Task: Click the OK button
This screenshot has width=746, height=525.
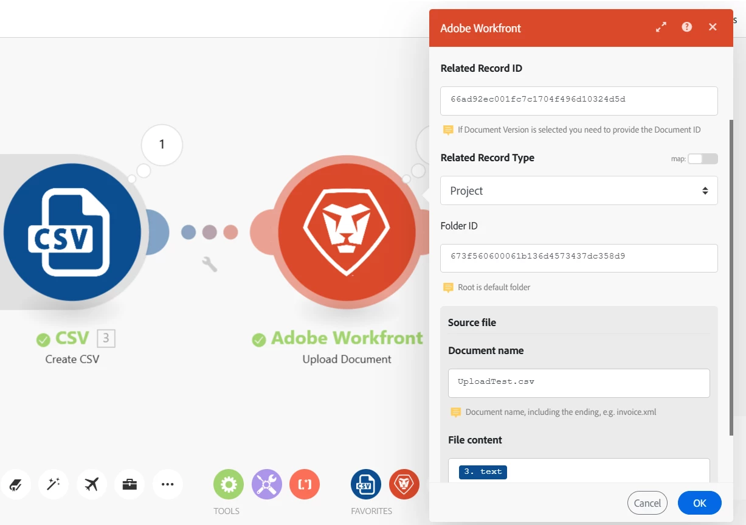Action: point(700,503)
